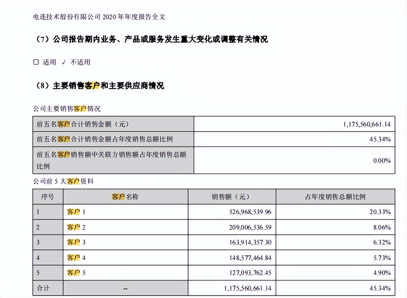Click the top summary value 1,175,560,661.14
The width and height of the screenshot is (407, 298).
[367, 124]
